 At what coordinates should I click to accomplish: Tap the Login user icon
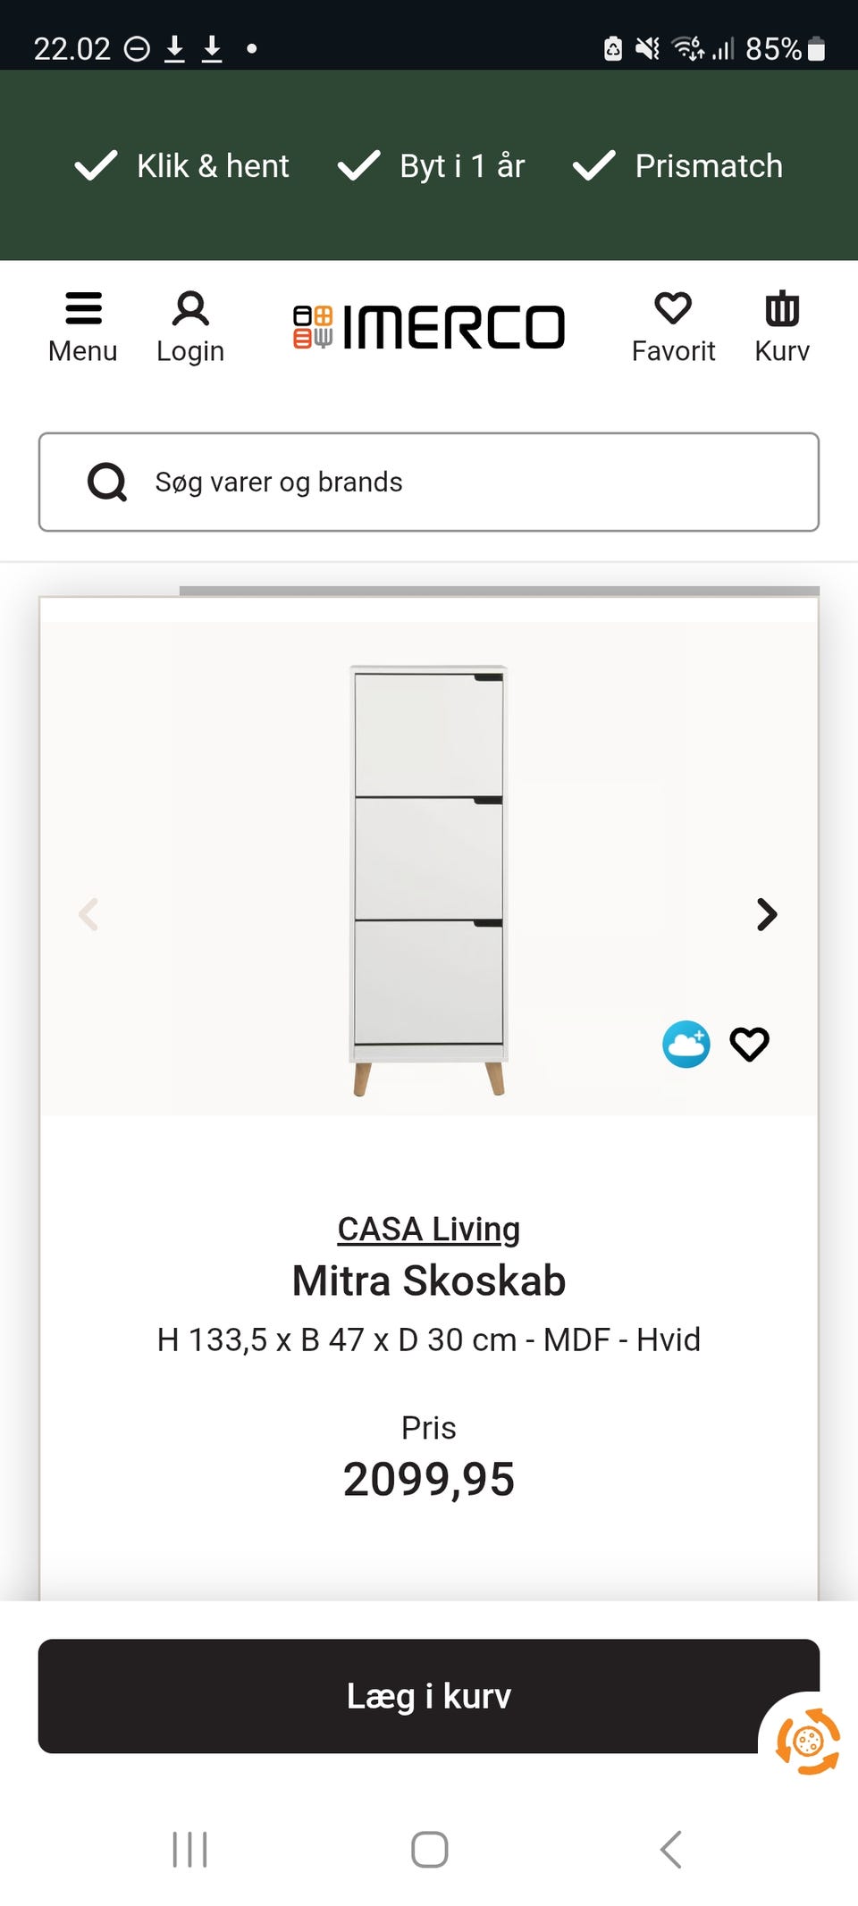click(190, 310)
